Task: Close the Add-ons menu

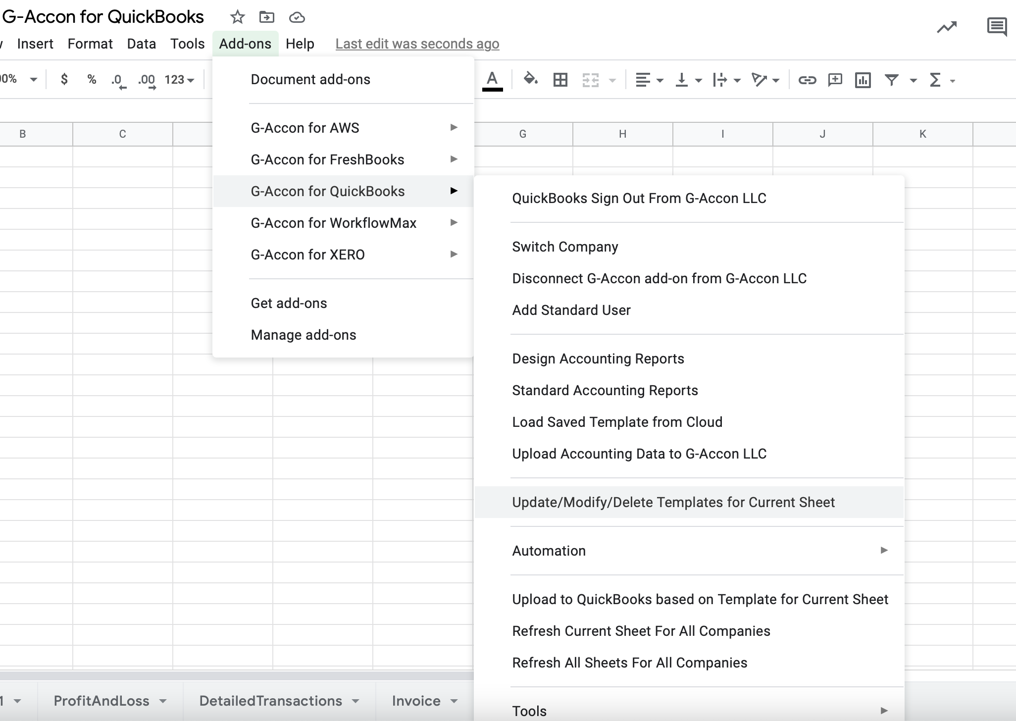Action: coord(245,44)
